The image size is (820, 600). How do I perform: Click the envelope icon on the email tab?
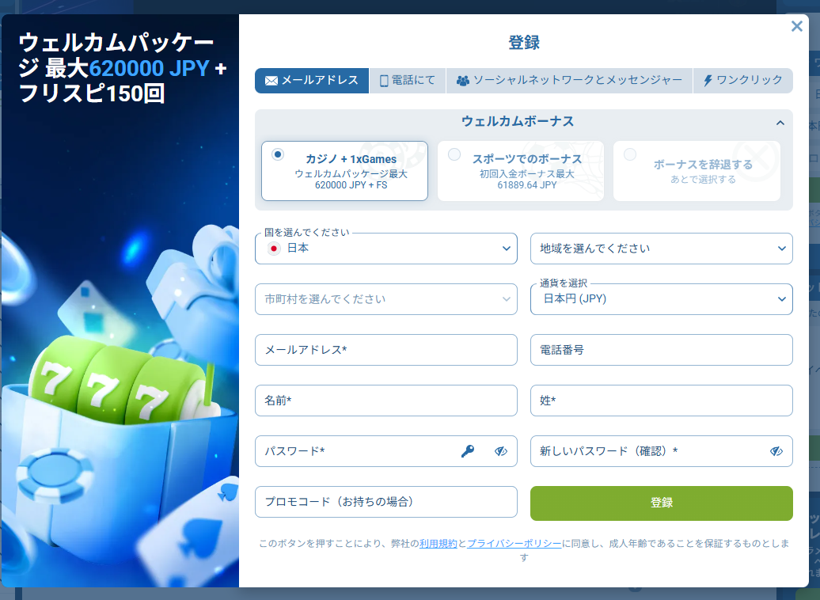tap(271, 81)
